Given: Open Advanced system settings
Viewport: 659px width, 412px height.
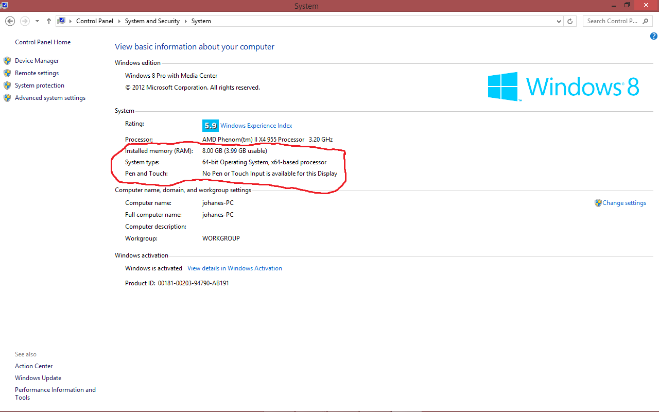Looking at the screenshot, I should [x=50, y=97].
